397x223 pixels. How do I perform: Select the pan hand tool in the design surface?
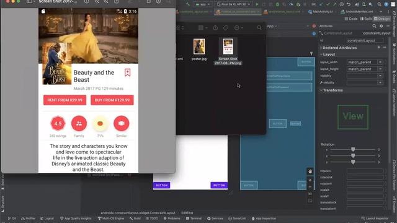click(310, 172)
